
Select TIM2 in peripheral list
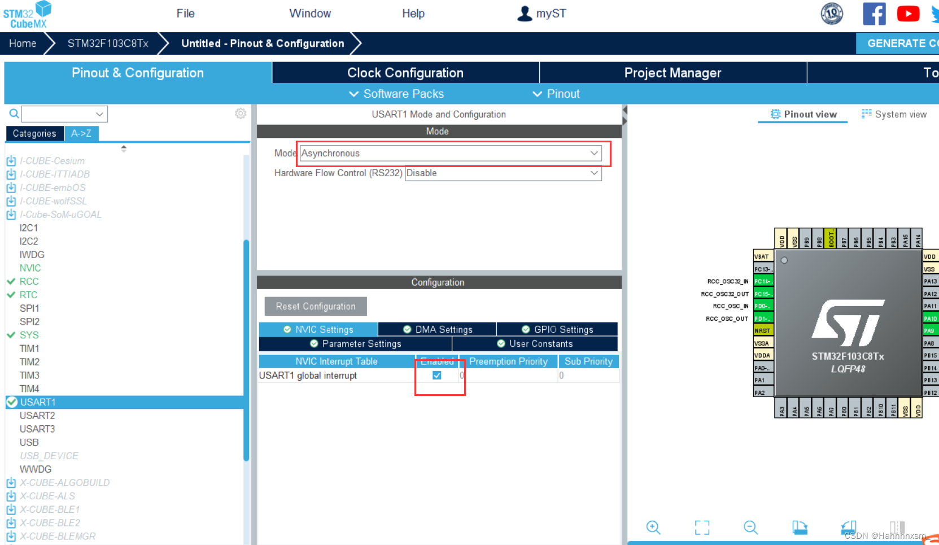pyautogui.click(x=29, y=362)
